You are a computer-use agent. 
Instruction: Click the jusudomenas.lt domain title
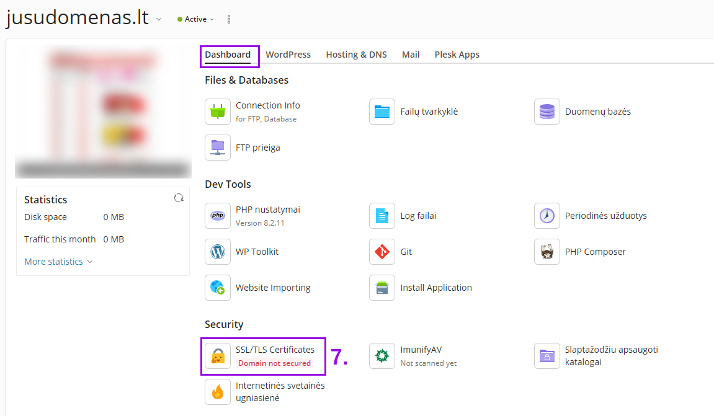(x=78, y=17)
